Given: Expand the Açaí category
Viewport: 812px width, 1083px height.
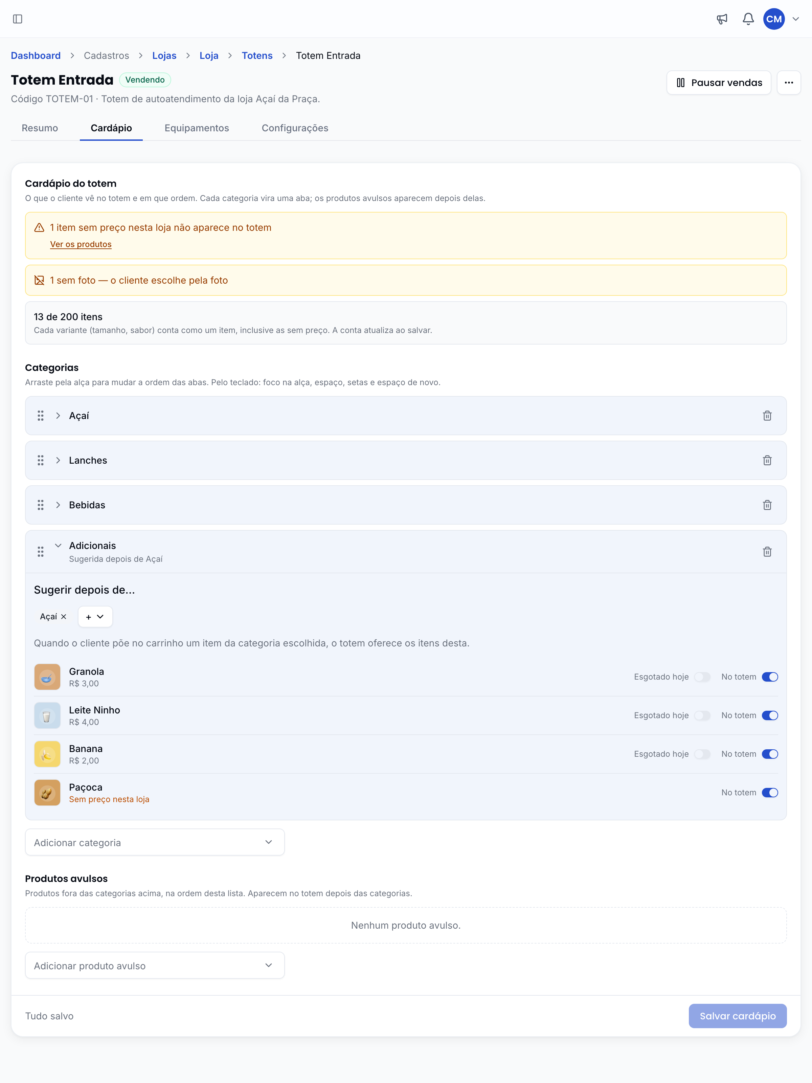Looking at the screenshot, I should (58, 416).
